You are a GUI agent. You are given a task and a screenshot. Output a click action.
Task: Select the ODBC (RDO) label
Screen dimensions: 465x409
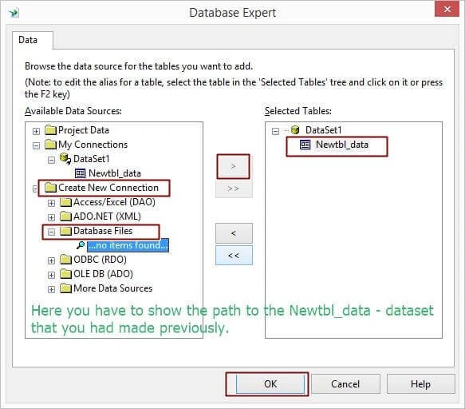coord(100,260)
